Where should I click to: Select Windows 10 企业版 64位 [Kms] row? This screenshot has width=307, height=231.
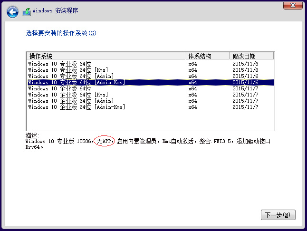150,95
